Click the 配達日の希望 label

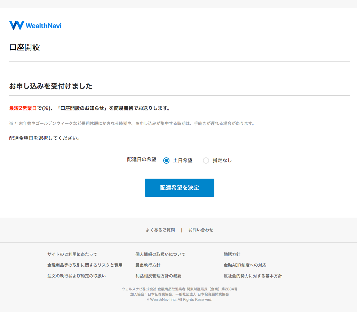pyautogui.click(x=142, y=159)
